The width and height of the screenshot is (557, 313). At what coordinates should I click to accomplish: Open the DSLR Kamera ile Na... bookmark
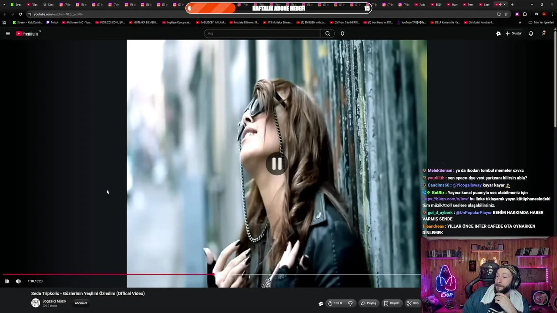pos(445,22)
